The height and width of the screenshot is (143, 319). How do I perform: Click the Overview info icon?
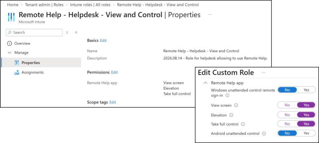pos(9,44)
